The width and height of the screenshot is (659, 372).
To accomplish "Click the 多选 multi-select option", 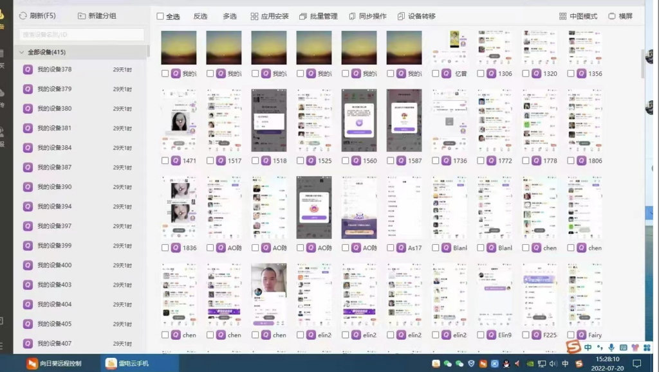I will coord(230,16).
